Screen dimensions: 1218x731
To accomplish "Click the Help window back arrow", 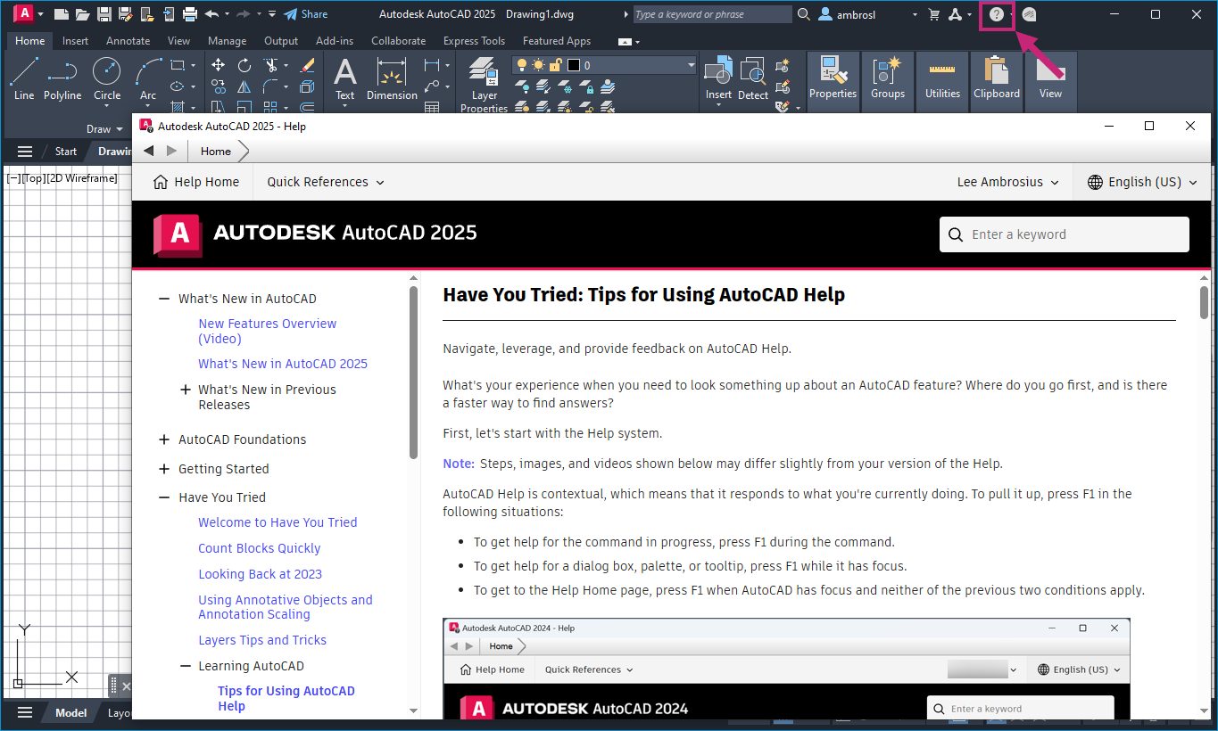I will tap(149, 151).
